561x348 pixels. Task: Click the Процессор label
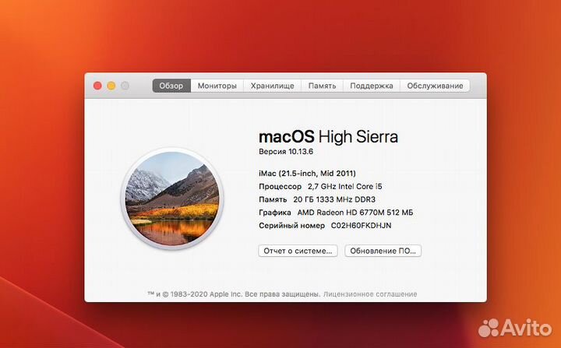point(280,187)
